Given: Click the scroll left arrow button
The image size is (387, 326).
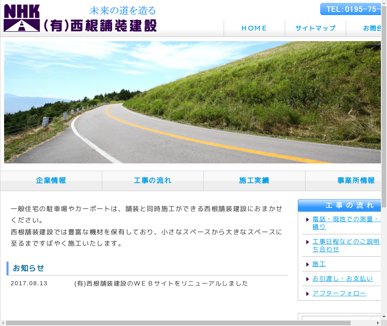Looking at the screenshot, I should (3, 323).
